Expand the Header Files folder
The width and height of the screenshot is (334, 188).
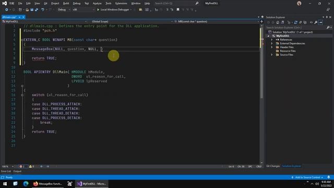click(x=272, y=48)
